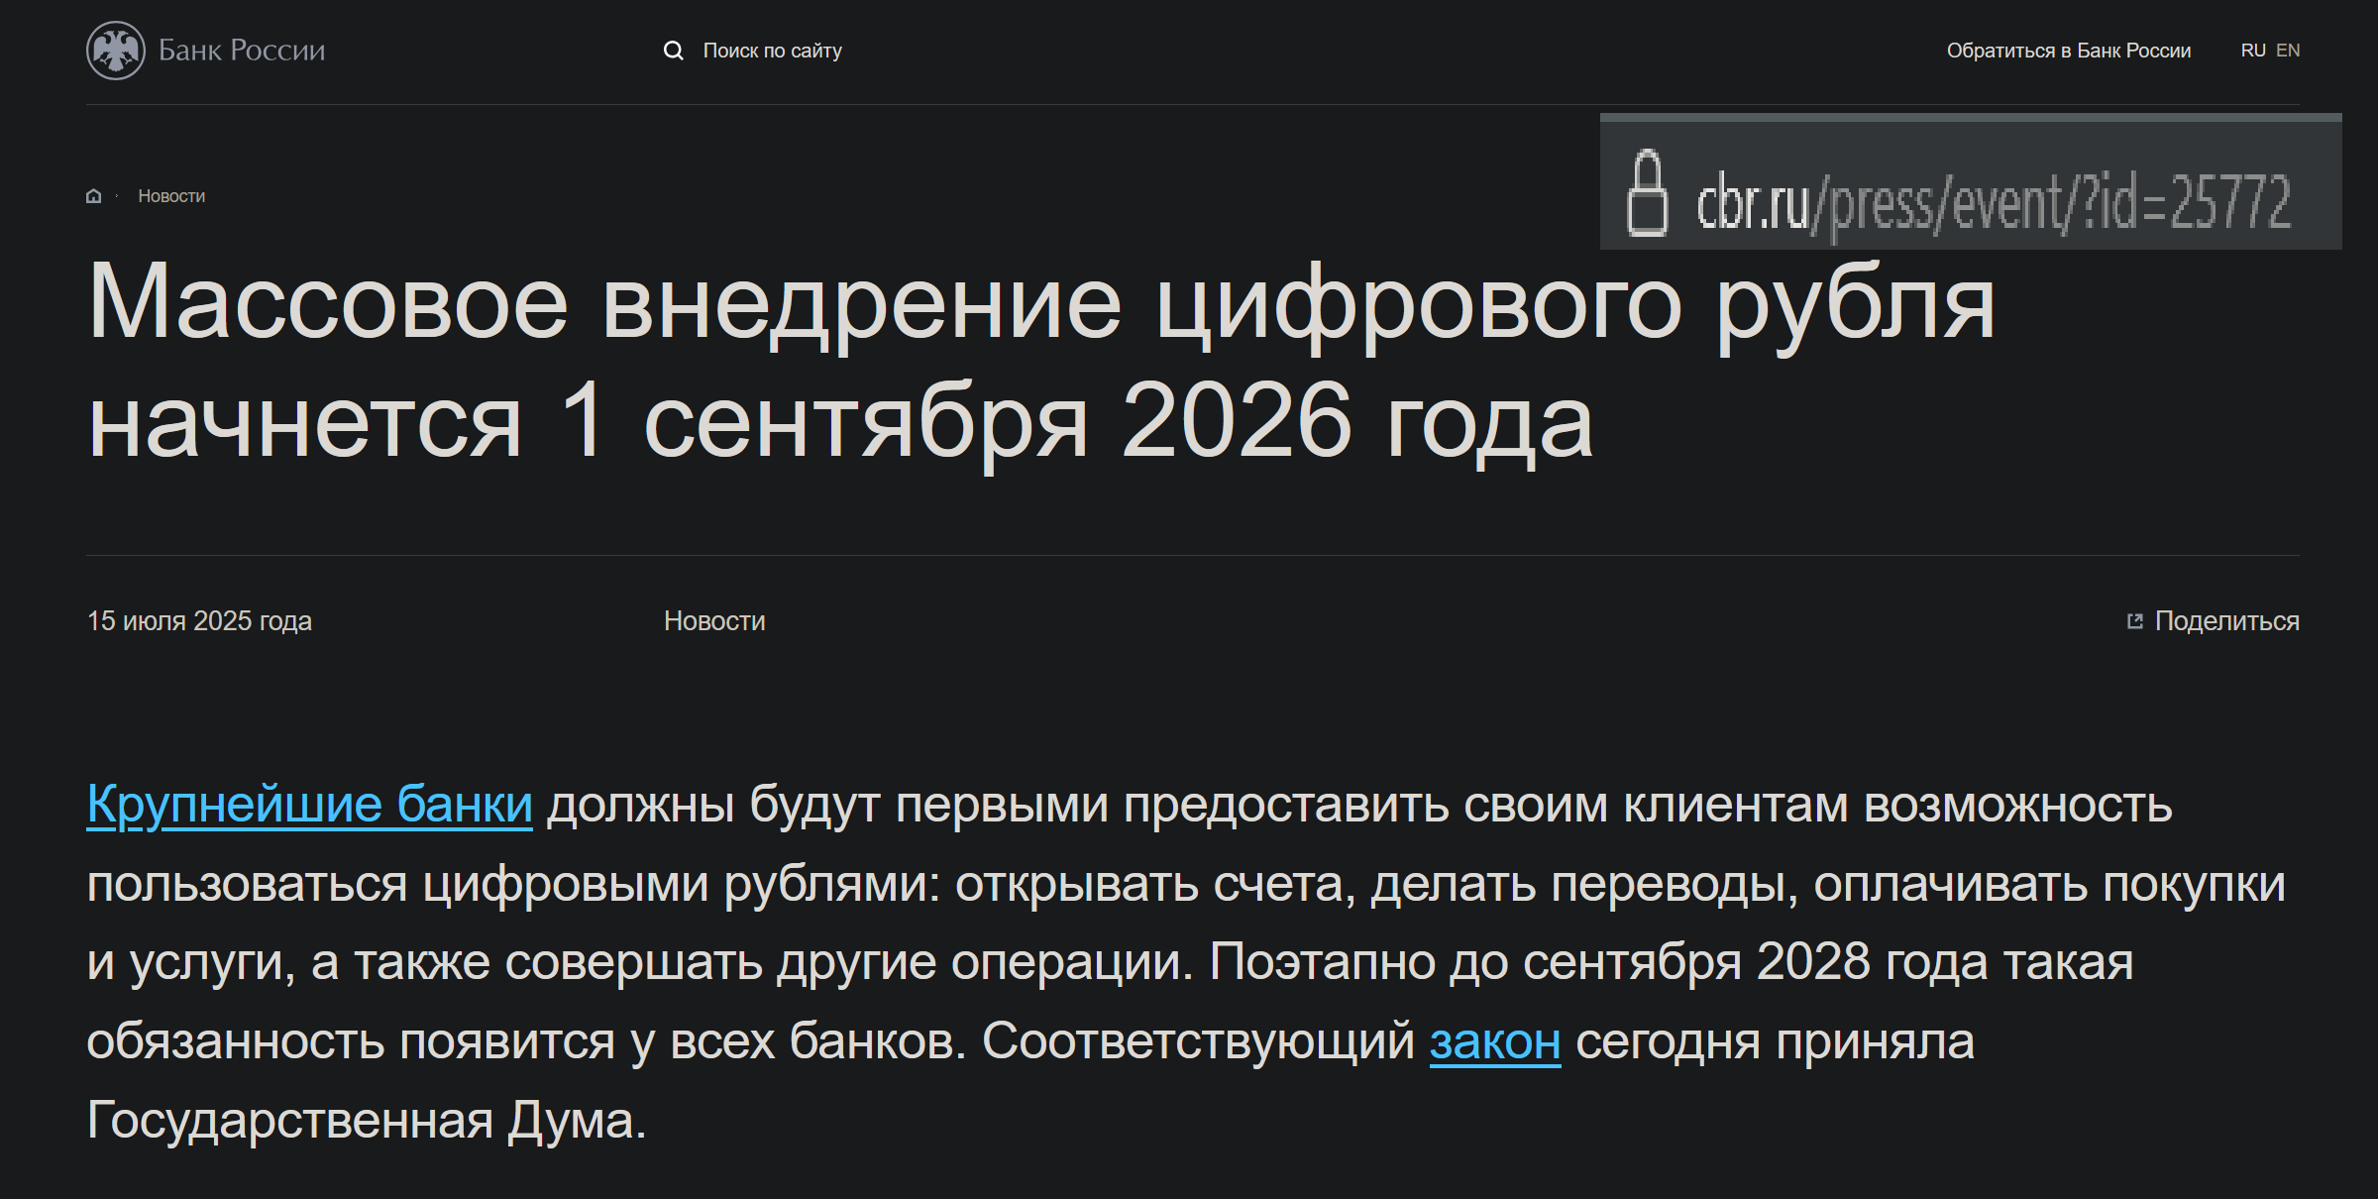Click the Bank of Russia eagle emblem
2378x1199 pixels.
[116, 51]
